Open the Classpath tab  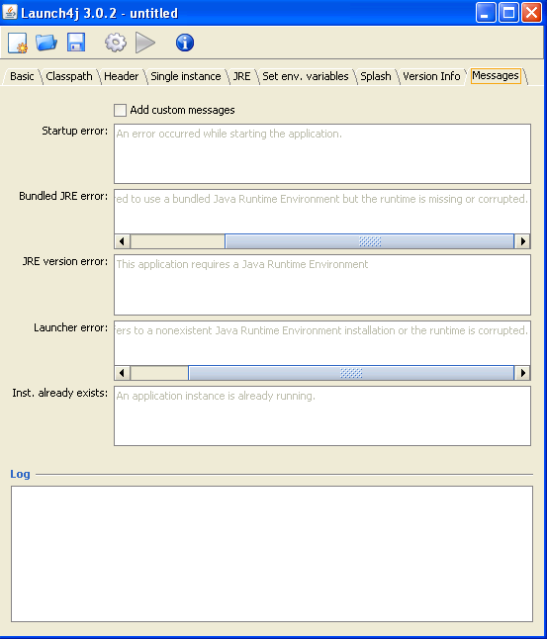click(69, 76)
